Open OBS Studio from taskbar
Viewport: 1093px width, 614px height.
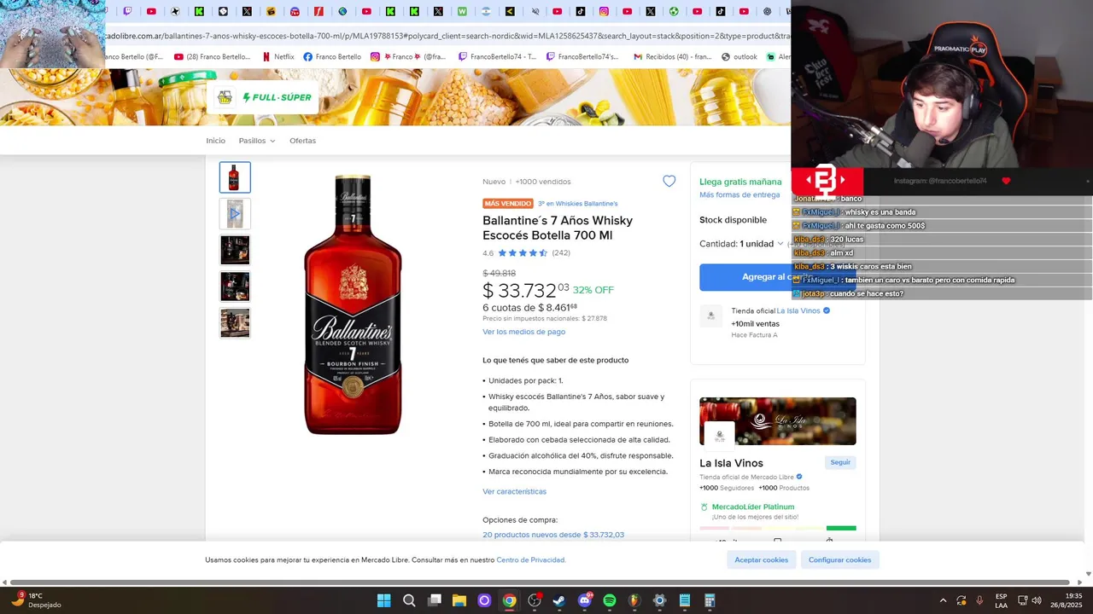(x=535, y=600)
